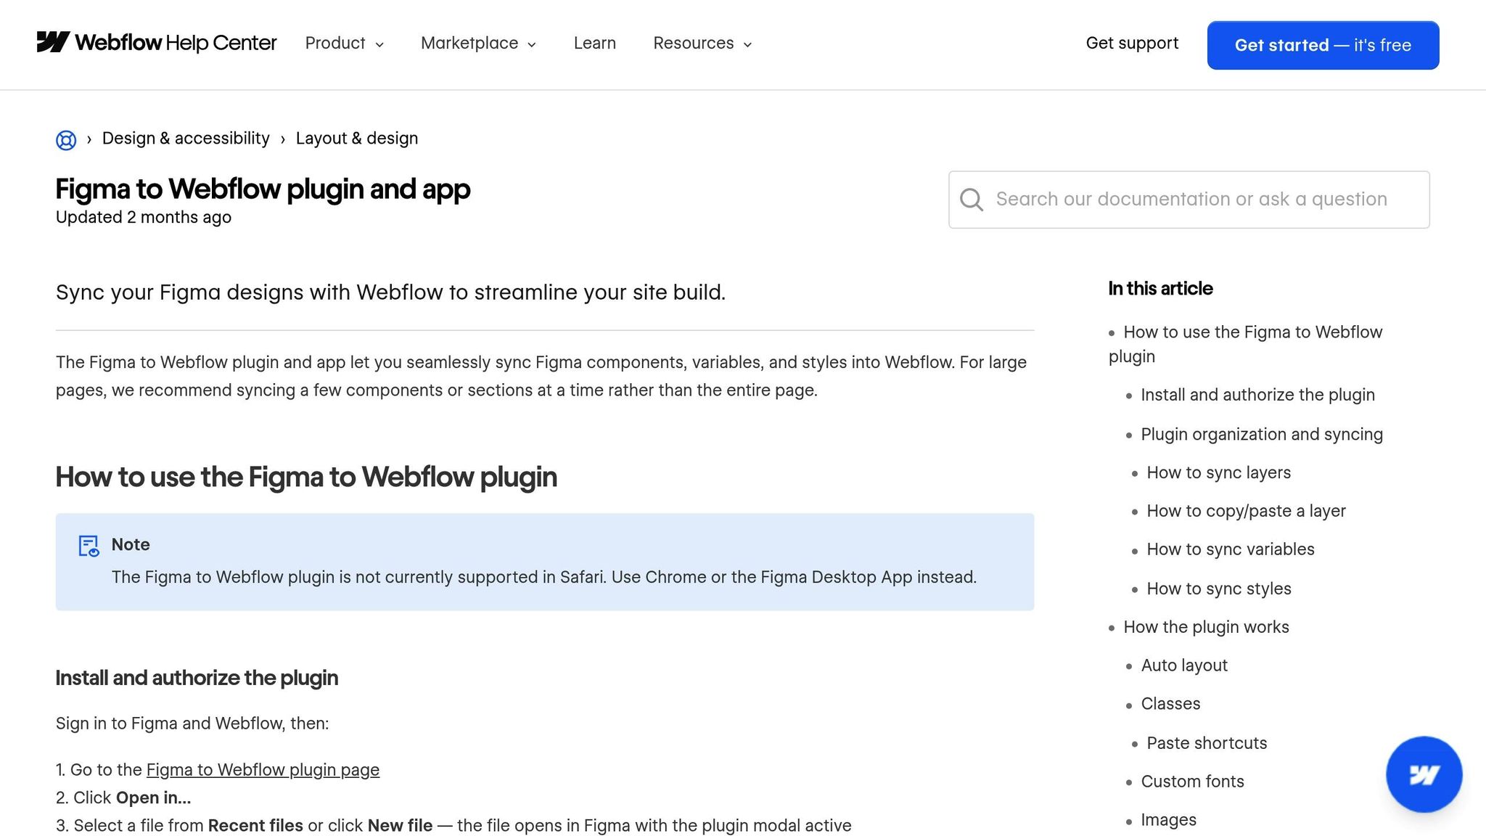Click the 'Get started — it's free' button
The height and width of the screenshot is (836, 1486).
1322,45
